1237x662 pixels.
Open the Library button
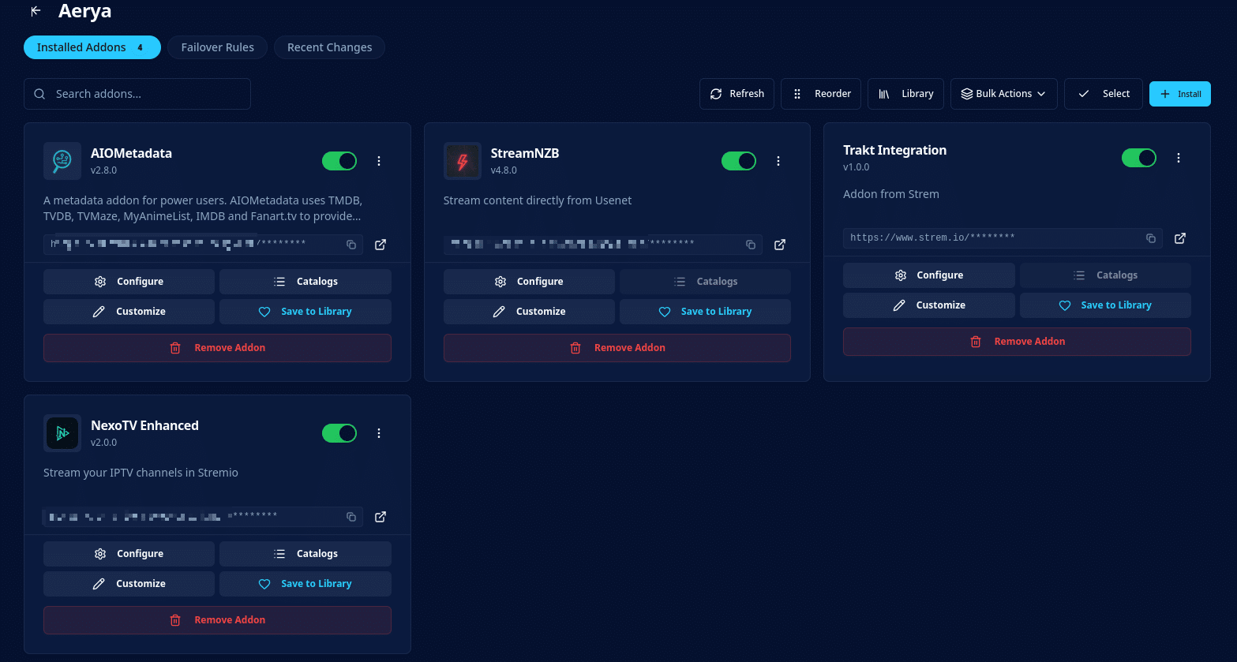pos(905,94)
